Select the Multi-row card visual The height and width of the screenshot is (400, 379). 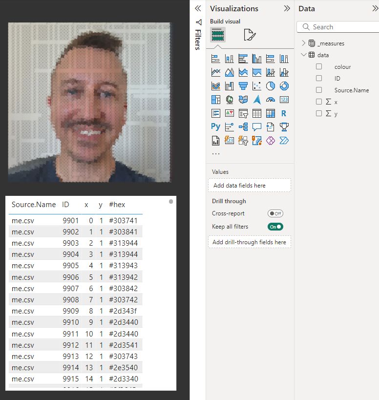(x=216, y=113)
